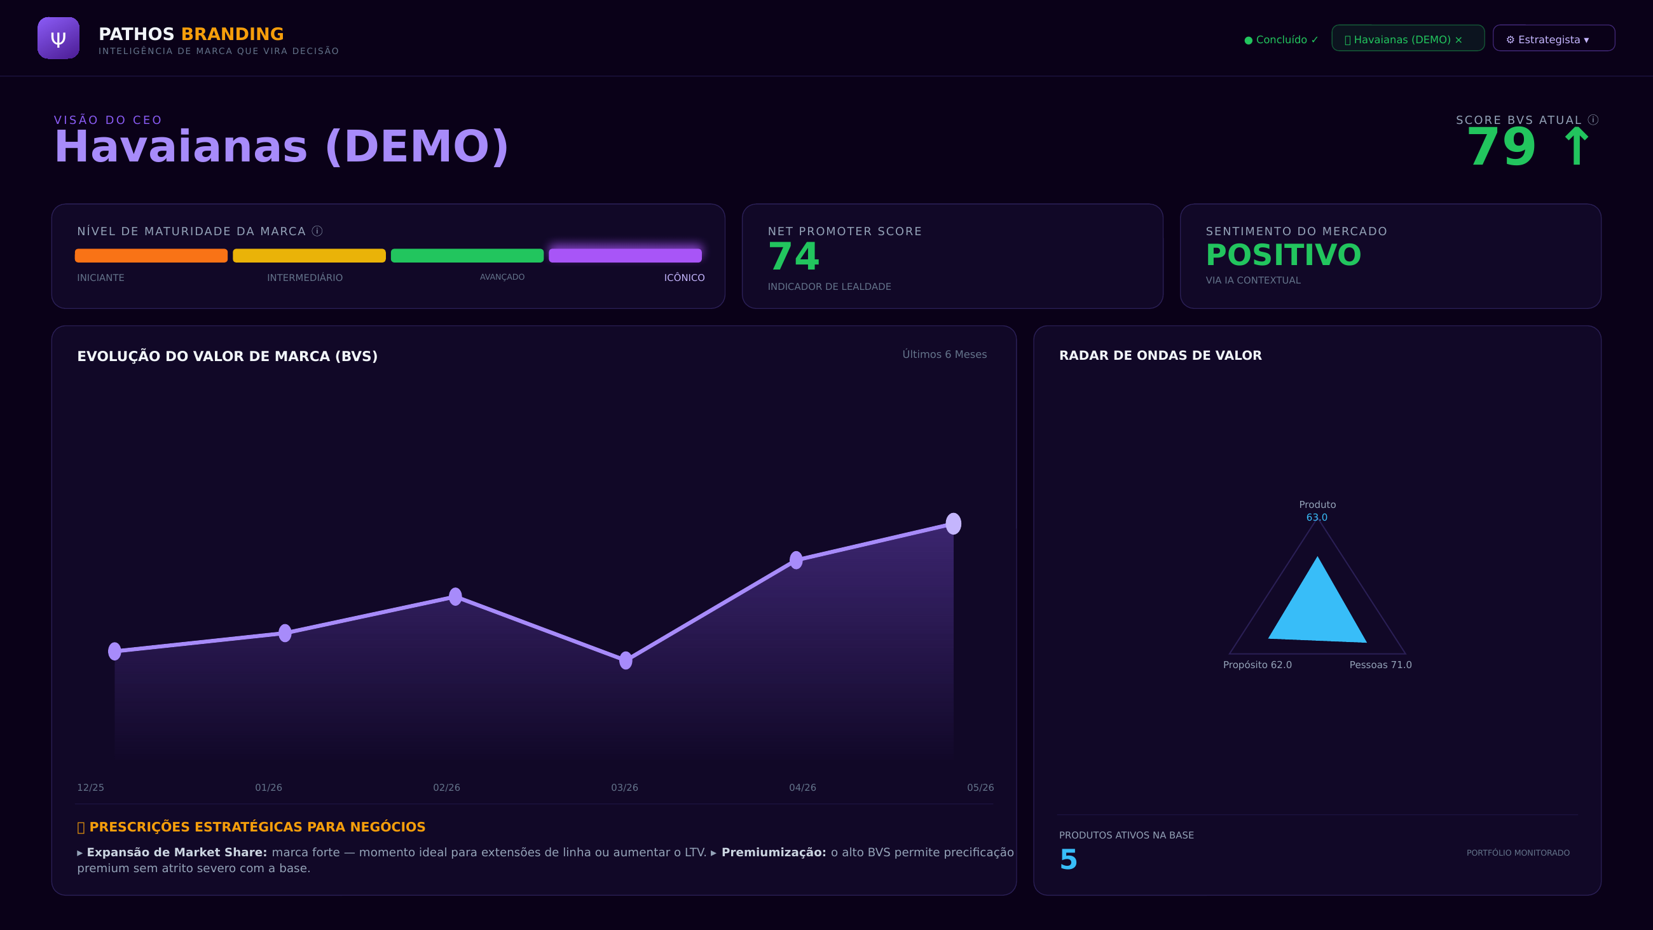Image resolution: width=1653 pixels, height=930 pixels.
Task: Click the Via IA Contextual caption
Action: coord(1252,280)
